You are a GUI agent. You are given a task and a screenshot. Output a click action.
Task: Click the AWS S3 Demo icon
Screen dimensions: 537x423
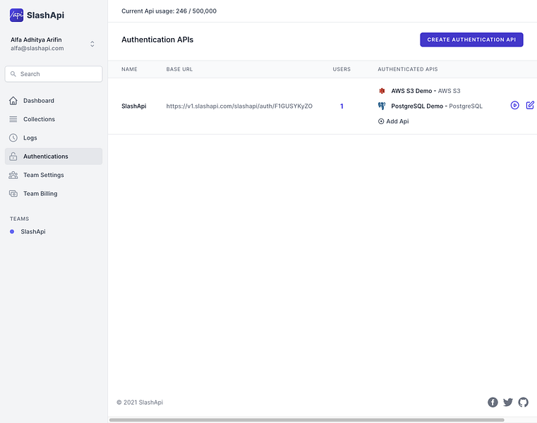(x=382, y=91)
